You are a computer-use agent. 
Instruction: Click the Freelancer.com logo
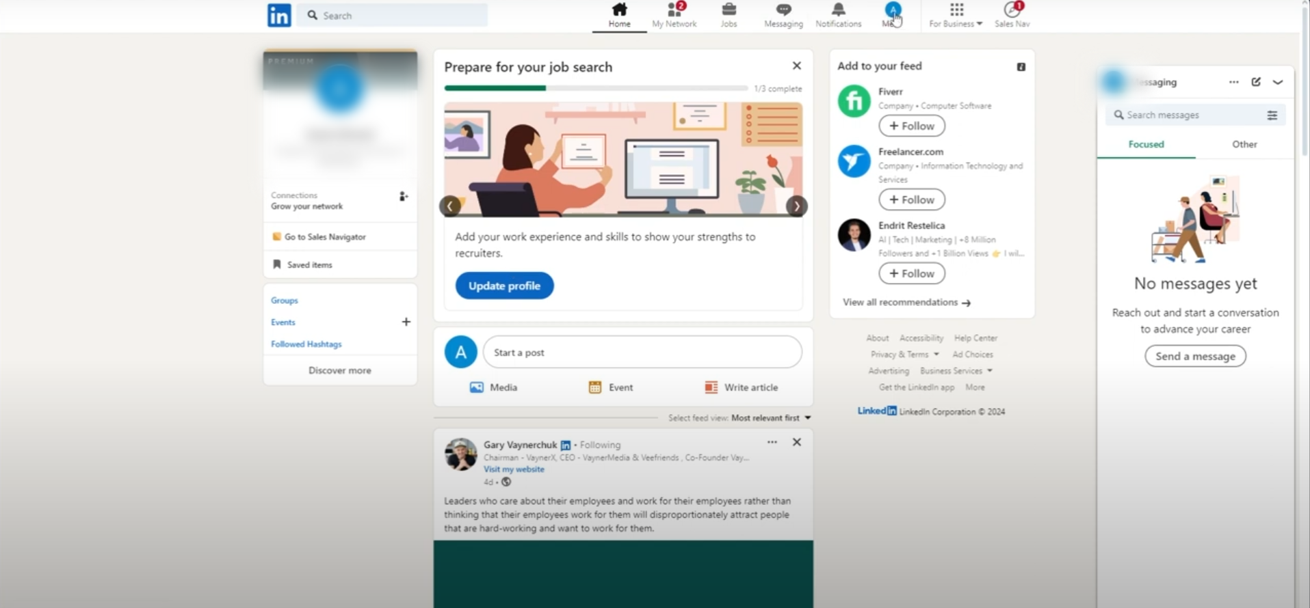854,161
